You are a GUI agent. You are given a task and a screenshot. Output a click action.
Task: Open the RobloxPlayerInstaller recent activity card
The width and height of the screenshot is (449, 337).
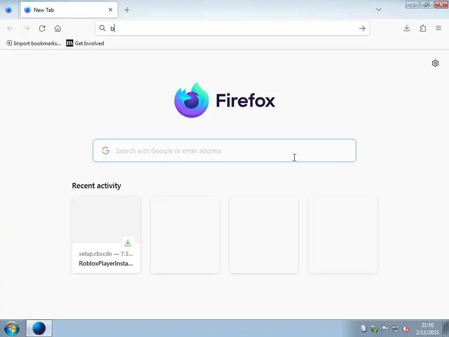106,235
